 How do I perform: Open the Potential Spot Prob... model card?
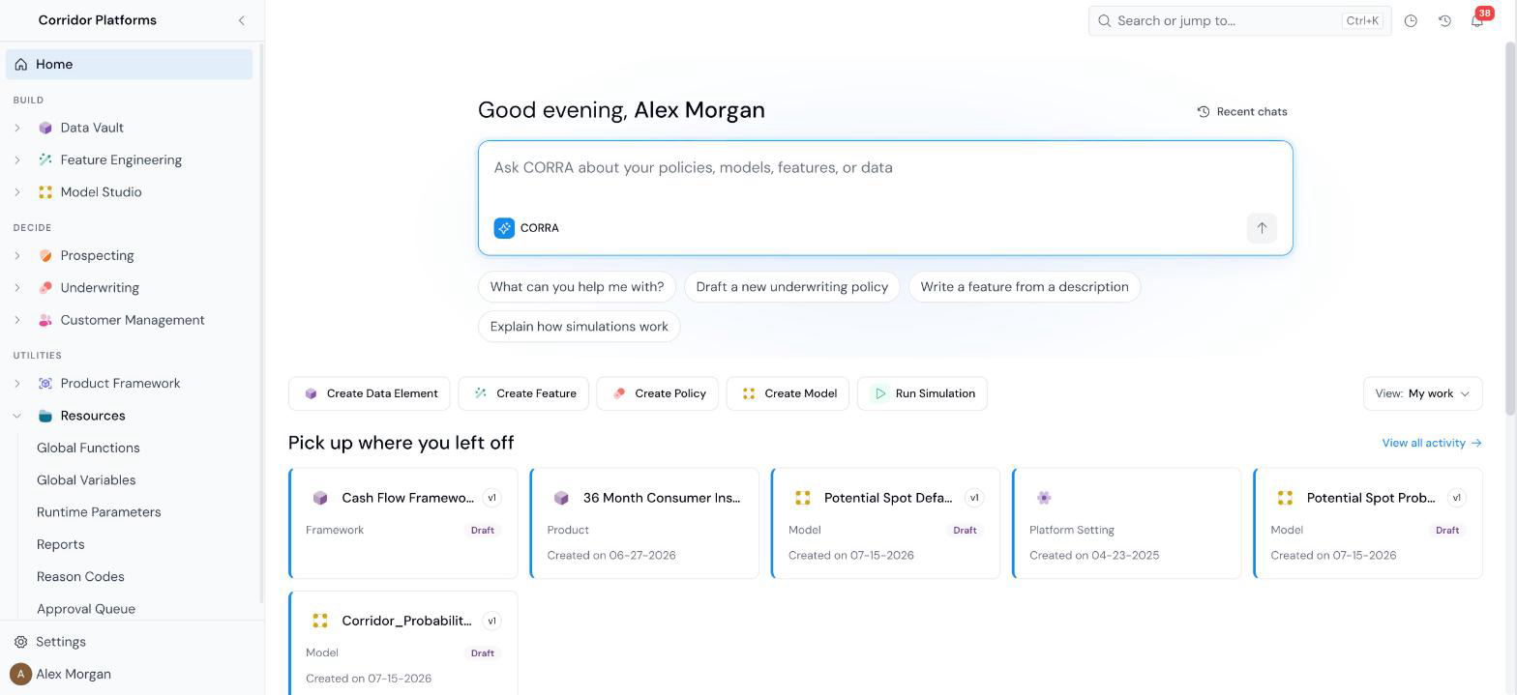(x=1368, y=524)
